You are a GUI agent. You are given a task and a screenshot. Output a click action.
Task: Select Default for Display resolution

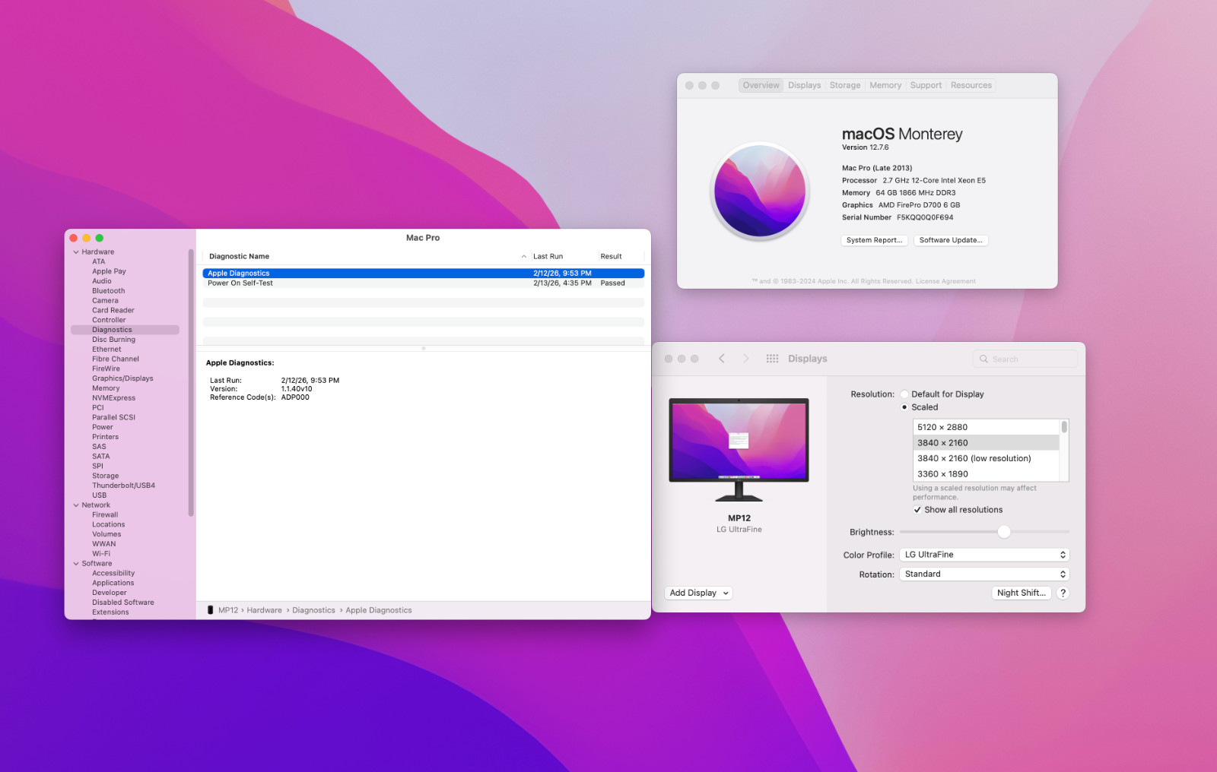pos(904,394)
